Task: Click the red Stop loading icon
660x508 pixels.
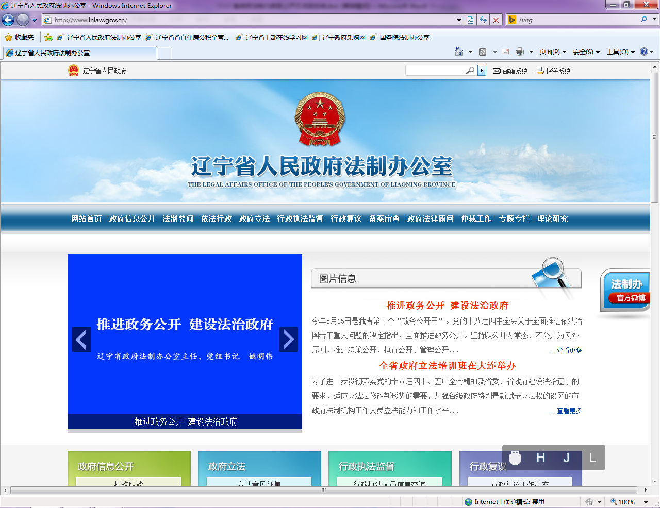Action: coord(496,20)
